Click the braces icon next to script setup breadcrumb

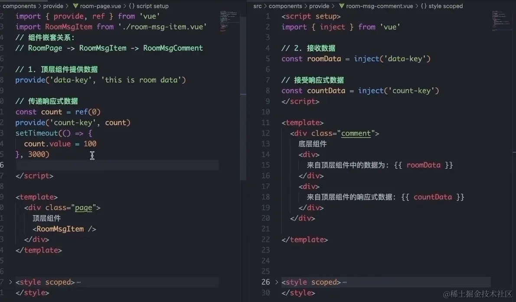[132, 6]
